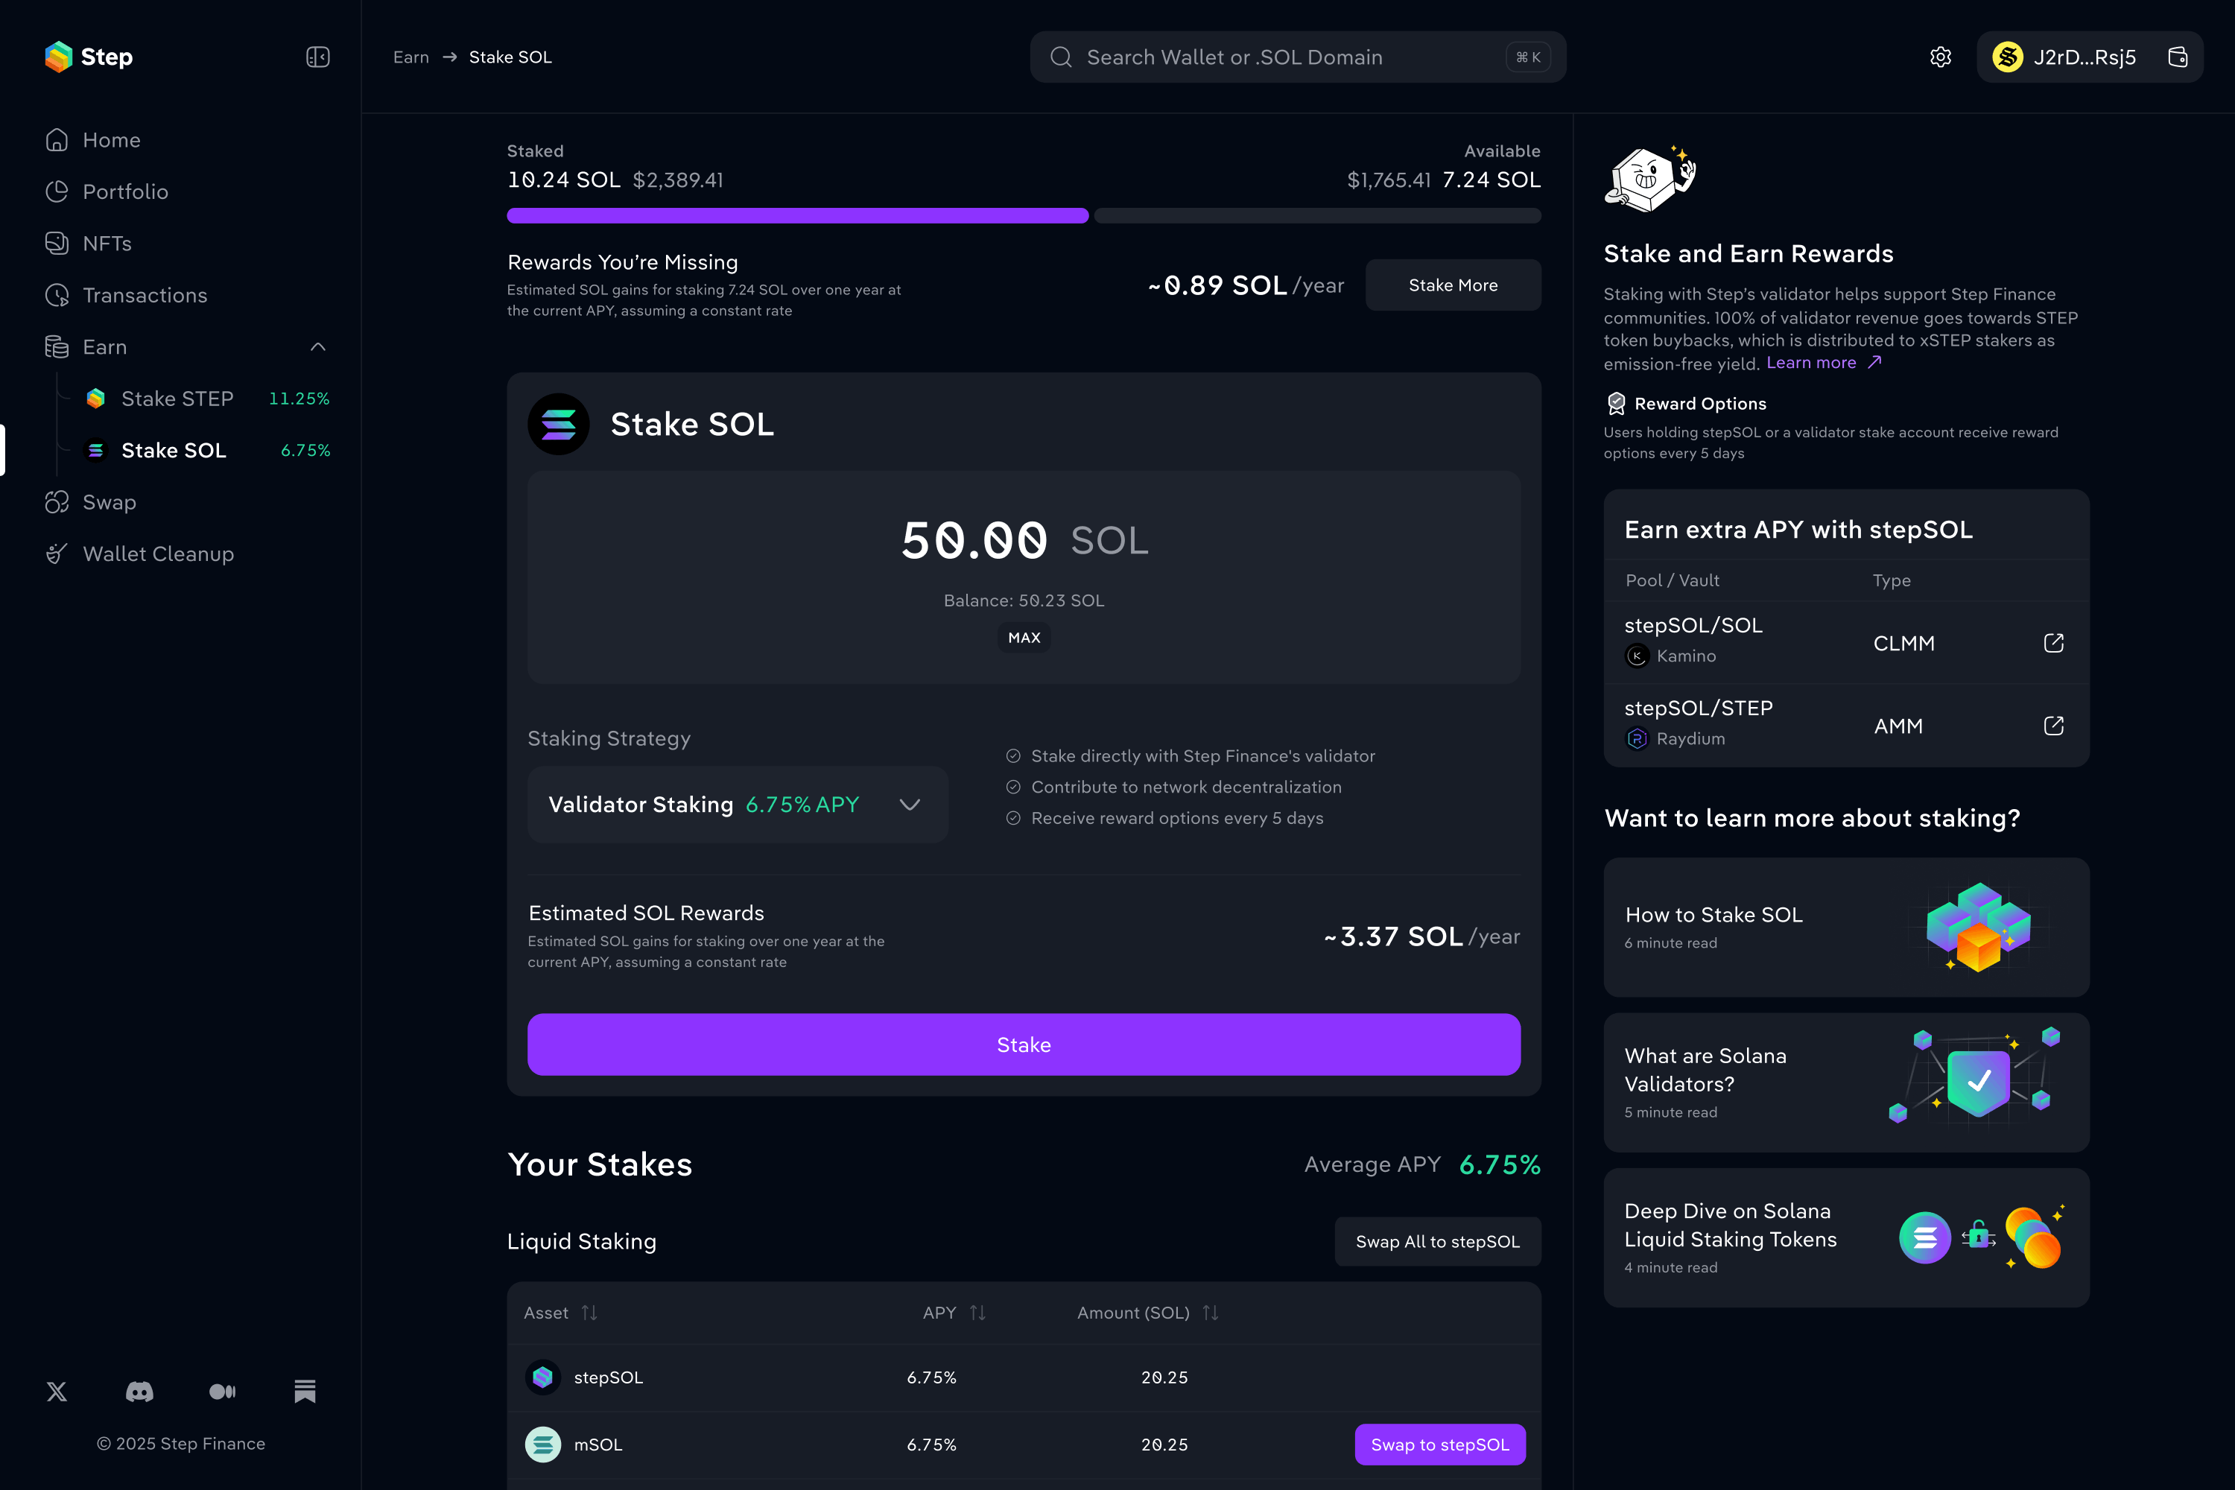This screenshot has width=2235, height=1490.
Task: Open Validator Staking strategy dropdown
Action: 738,805
